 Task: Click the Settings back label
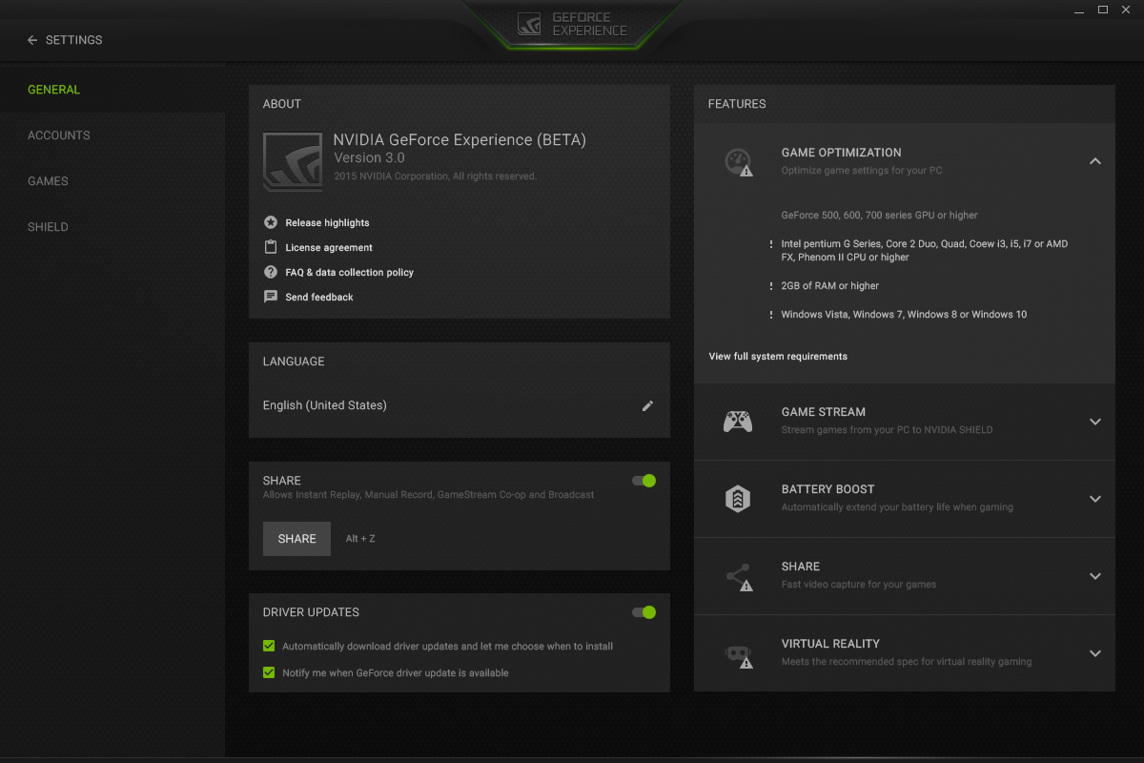point(74,40)
